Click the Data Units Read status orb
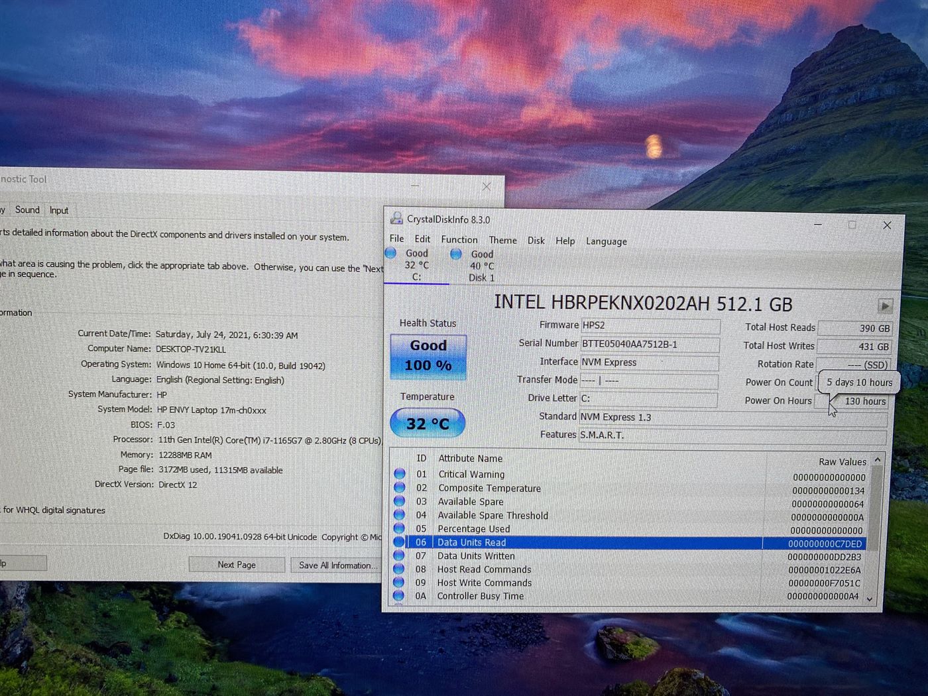 [399, 542]
